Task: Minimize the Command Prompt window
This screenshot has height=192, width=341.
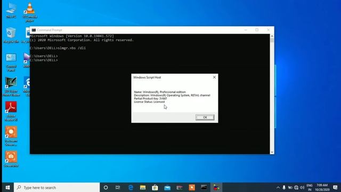Action: click(x=246, y=30)
